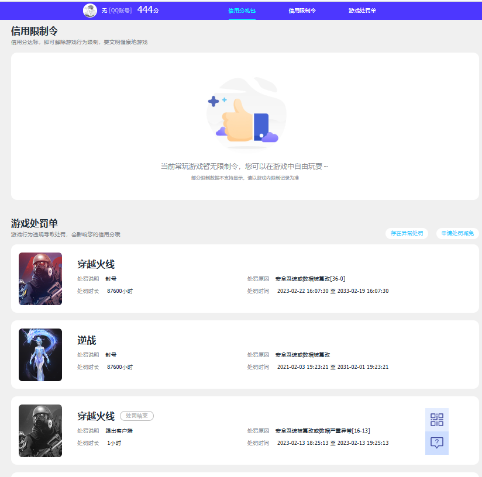The width and height of the screenshot is (482, 477).
Task: Click 87600小时 duration in the 逆战 card
Action: (x=120, y=367)
